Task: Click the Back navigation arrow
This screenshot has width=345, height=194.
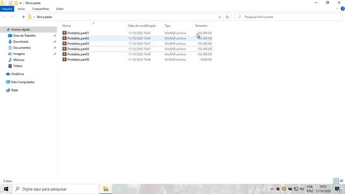Action: click(5, 17)
